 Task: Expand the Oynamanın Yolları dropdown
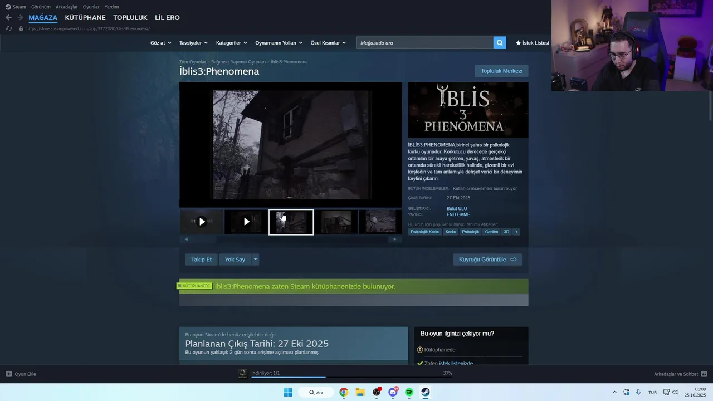pos(279,43)
